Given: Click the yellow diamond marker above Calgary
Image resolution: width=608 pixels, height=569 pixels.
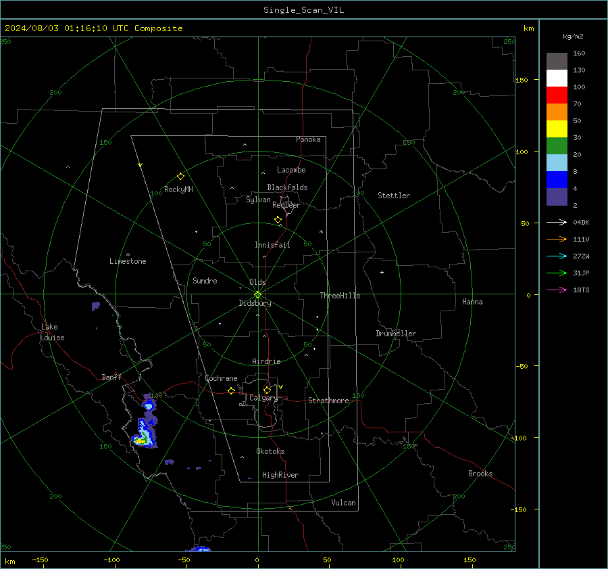Looking at the screenshot, I should [267, 390].
